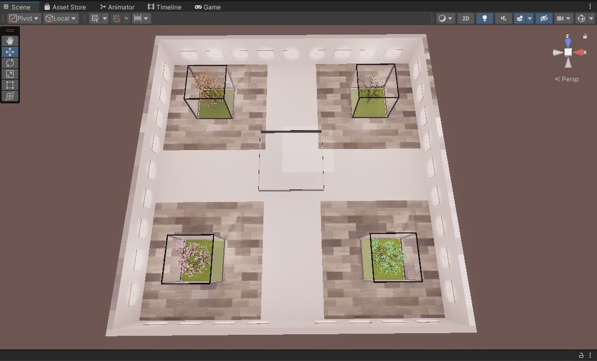The image size is (597, 361).
Task: Click the scene gizmo lock icon
Action: tap(585, 36)
